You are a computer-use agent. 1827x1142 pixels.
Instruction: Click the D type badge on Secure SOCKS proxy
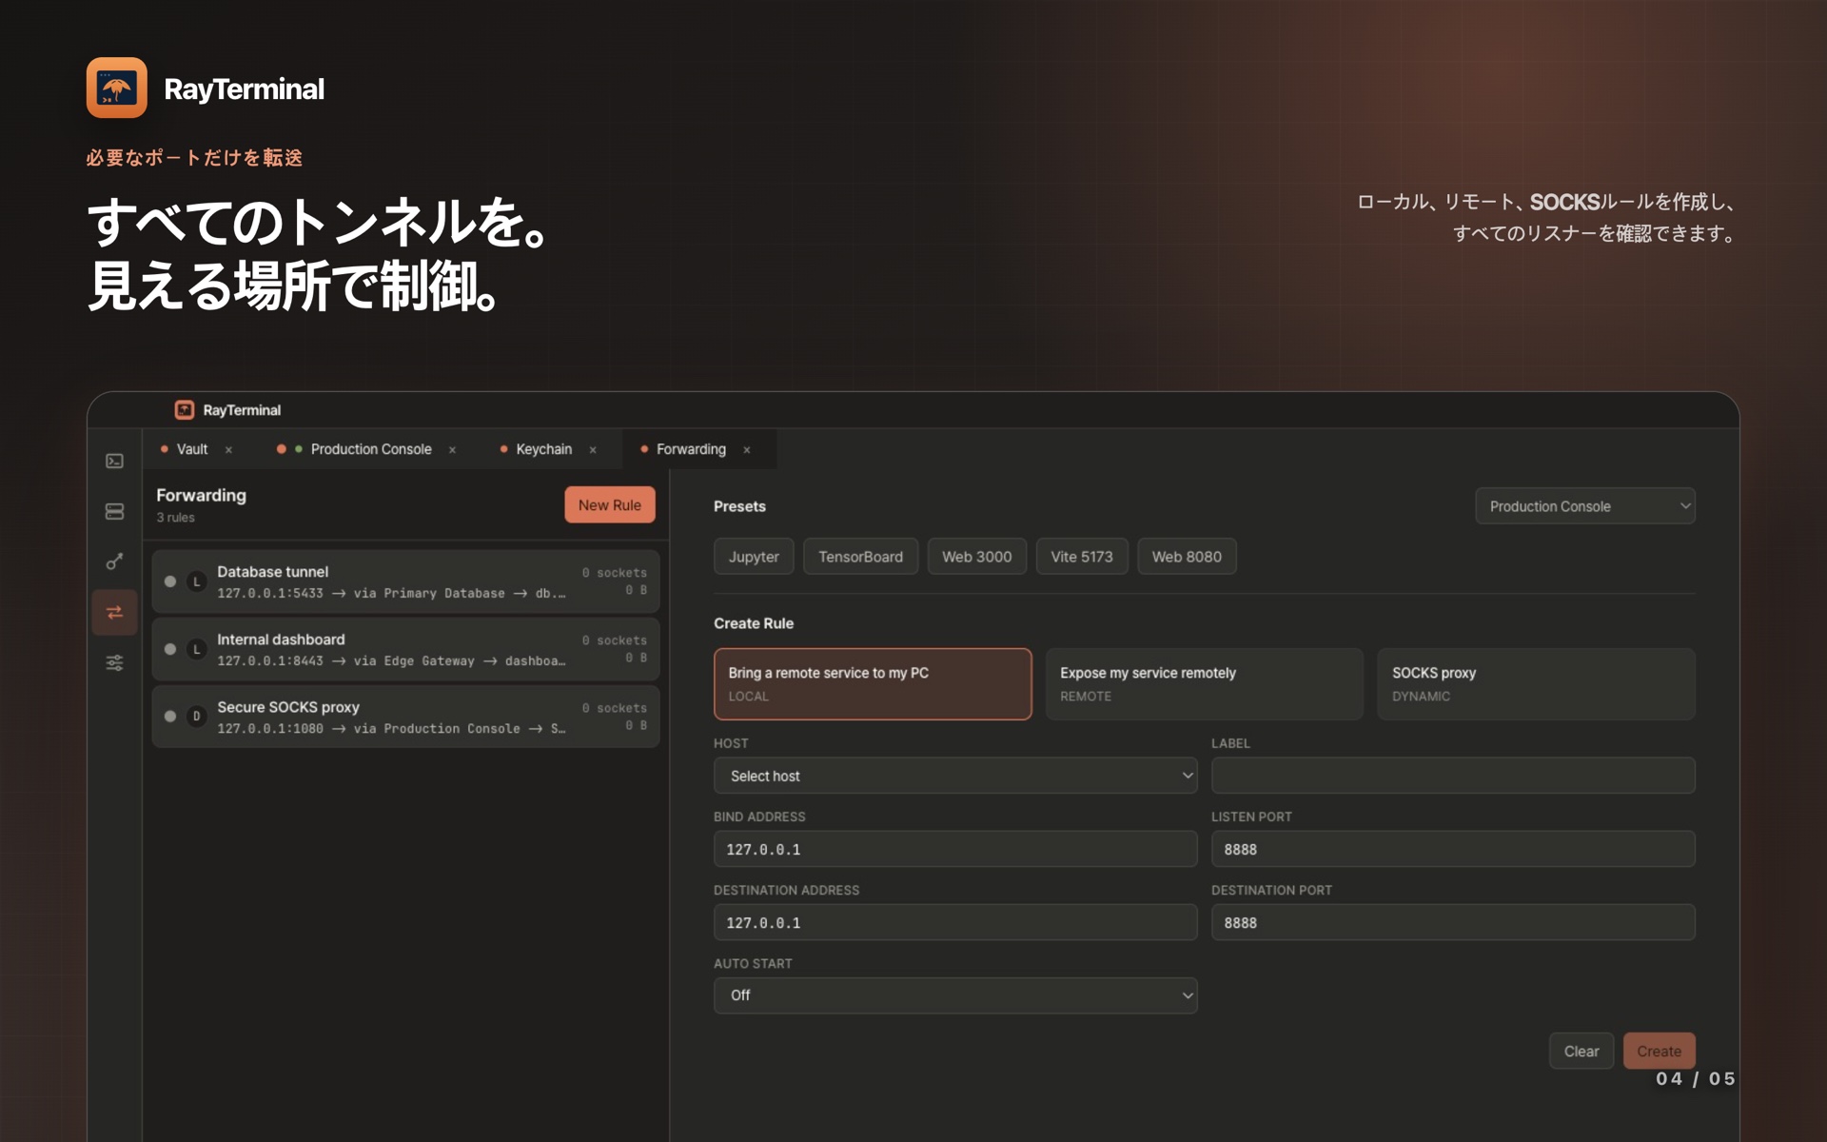(197, 717)
